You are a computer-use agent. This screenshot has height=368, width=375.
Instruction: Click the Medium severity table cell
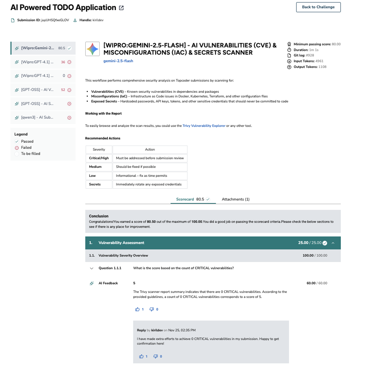tap(99, 167)
